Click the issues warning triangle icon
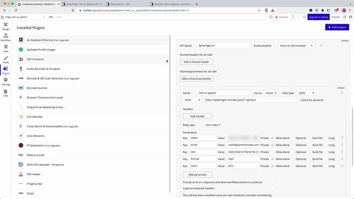Screen dimensions: 354x199 [277, 17]
